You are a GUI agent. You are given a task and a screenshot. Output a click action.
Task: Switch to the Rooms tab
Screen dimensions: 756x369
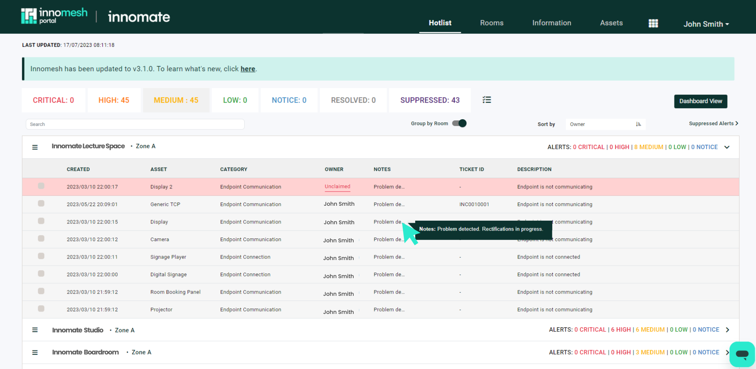[491, 23]
